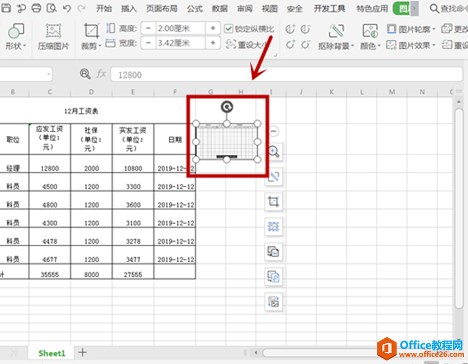The width and height of the screenshot is (468, 364).
Task: Click horizontal scrollbar left arrow
Action: (x=256, y=353)
